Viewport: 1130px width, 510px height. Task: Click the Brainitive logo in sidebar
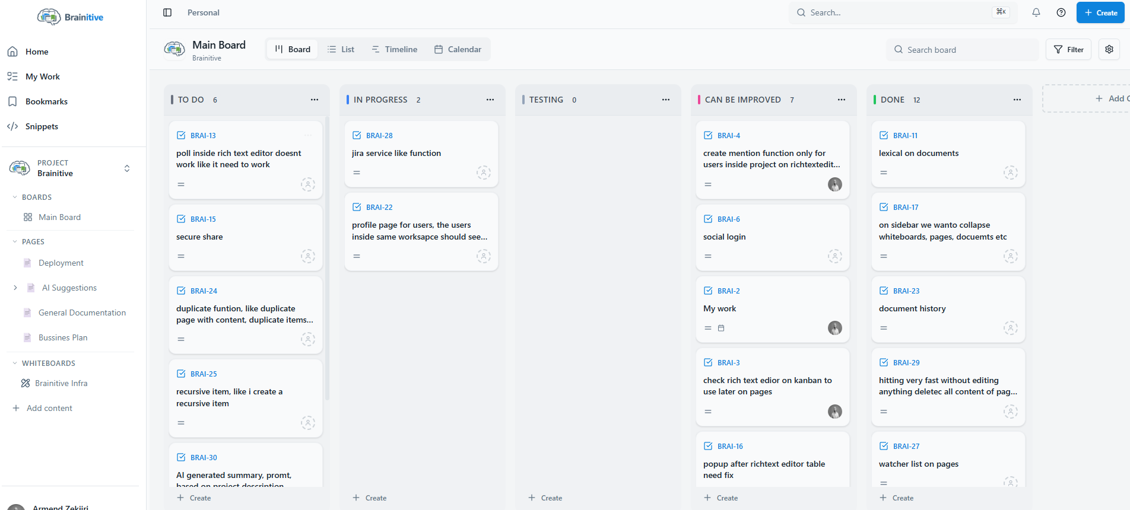pyautogui.click(x=70, y=17)
